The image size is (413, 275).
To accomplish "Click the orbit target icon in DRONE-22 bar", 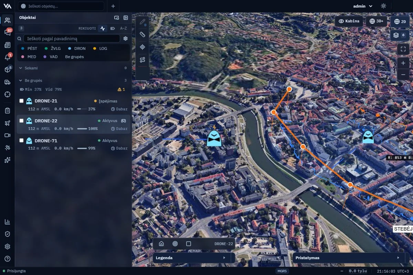I will click(x=175, y=244).
